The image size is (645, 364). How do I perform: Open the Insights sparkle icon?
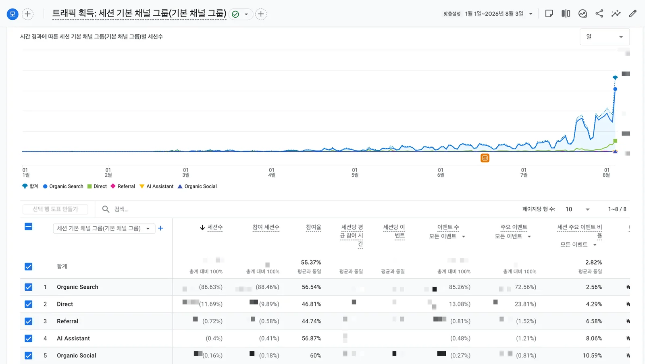tap(616, 14)
